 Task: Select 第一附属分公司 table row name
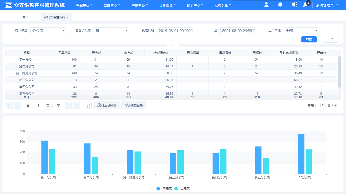click(27, 73)
